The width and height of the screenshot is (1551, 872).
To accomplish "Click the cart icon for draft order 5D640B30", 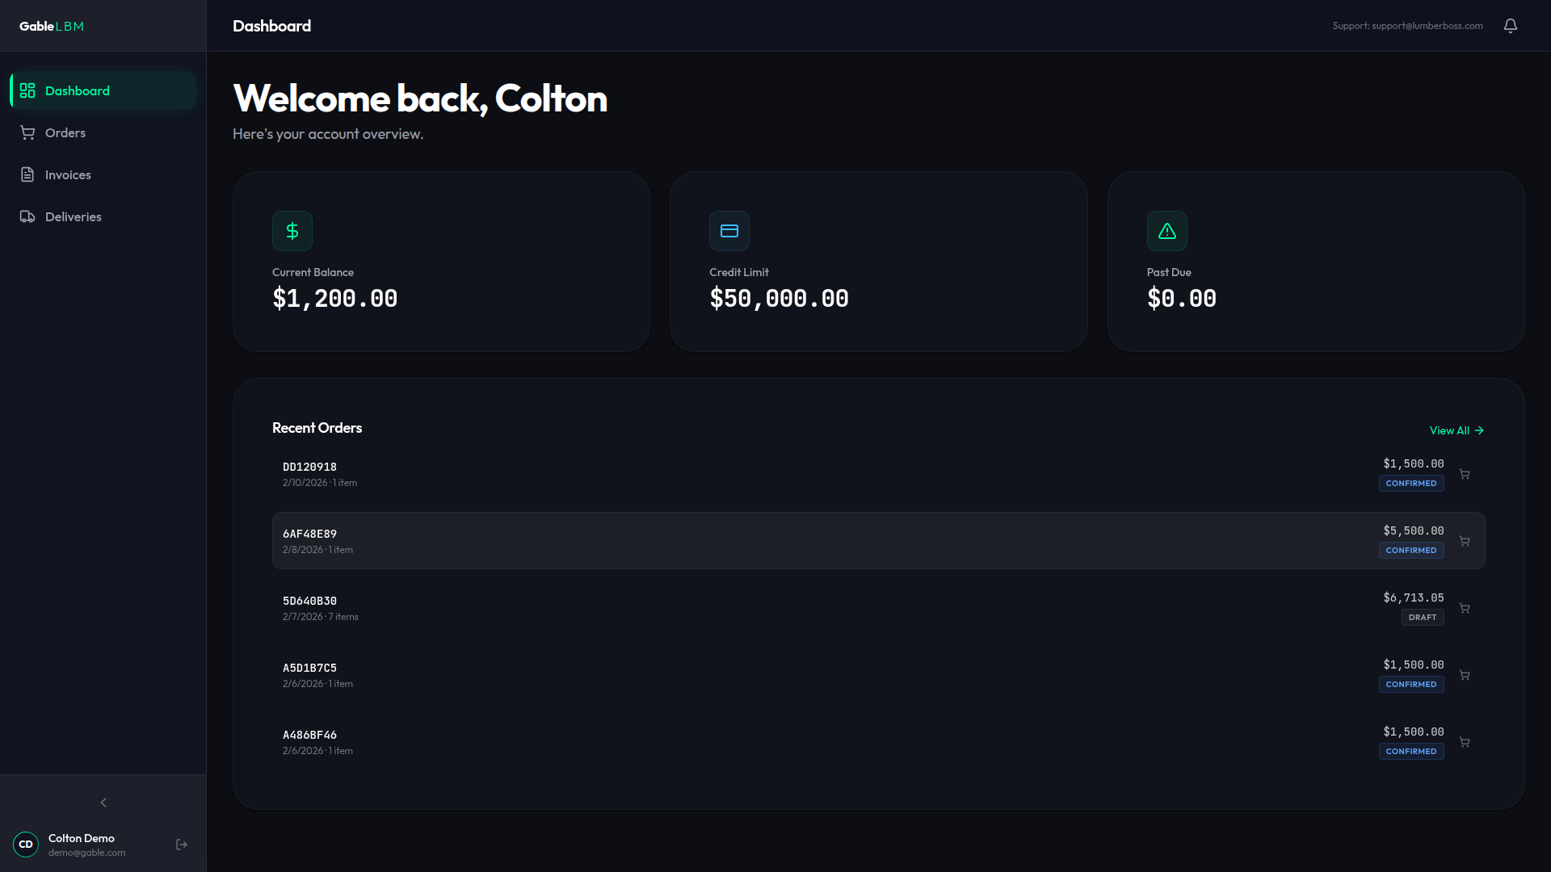I will [1465, 608].
